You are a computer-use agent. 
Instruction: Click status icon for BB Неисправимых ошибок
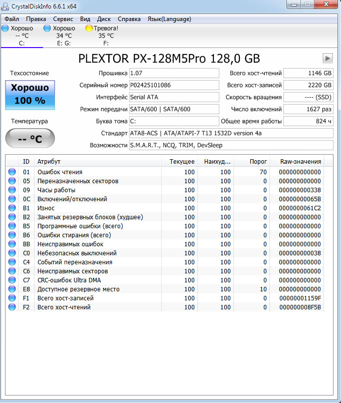[12, 244]
